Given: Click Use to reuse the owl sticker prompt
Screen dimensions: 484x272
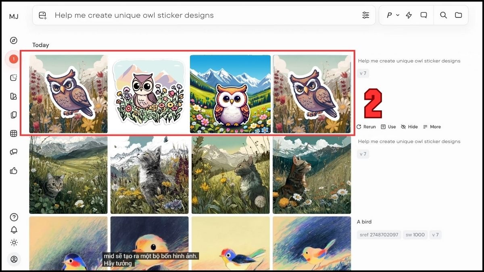Looking at the screenshot, I should 388,127.
